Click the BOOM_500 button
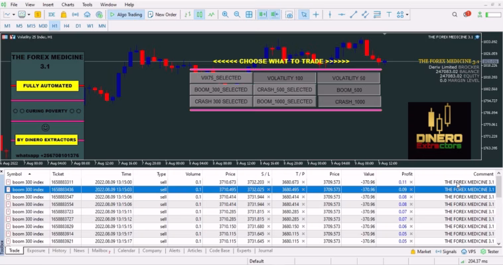Viewport: 503px width, 265px height. 349,90
